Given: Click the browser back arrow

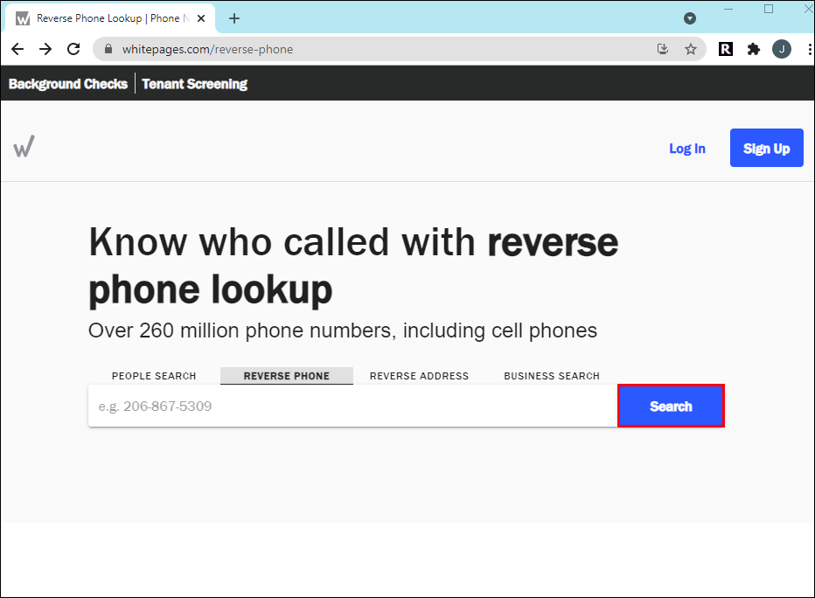Looking at the screenshot, I should pyautogui.click(x=17, y=49).
